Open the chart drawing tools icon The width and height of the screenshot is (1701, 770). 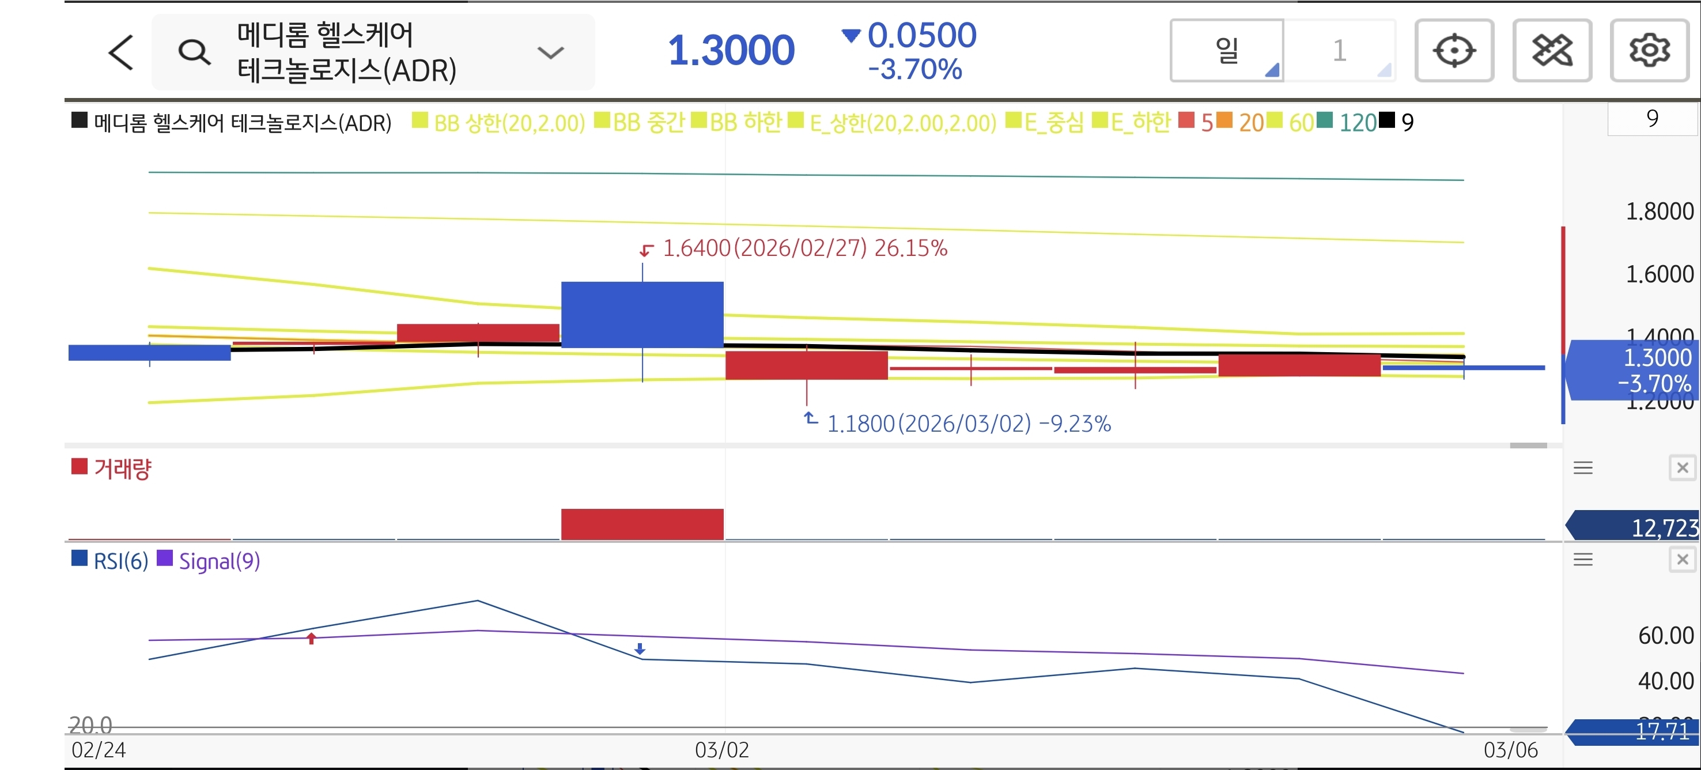click(1551, 51)
